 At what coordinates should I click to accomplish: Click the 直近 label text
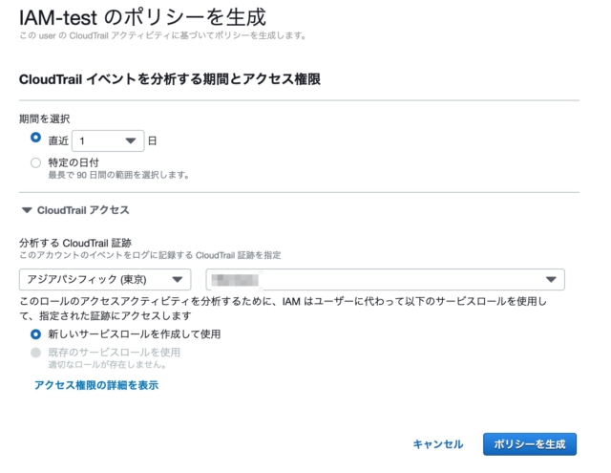click(x=58, y=140)
